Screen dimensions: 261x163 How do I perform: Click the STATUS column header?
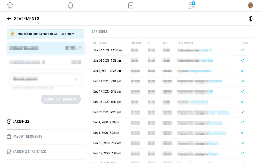coord(245,43)
